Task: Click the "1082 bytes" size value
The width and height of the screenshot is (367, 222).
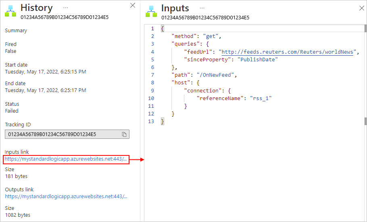Action: pyautogui.click(x=18, y=215)
